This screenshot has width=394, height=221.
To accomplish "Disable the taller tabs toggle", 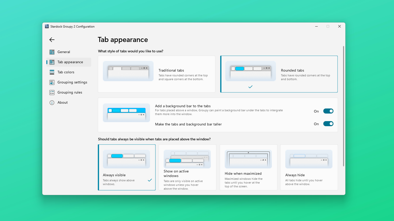I will pos(328,124).
